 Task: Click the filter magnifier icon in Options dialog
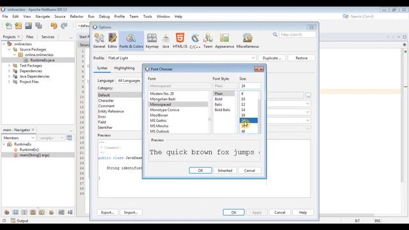coord(275,34)
